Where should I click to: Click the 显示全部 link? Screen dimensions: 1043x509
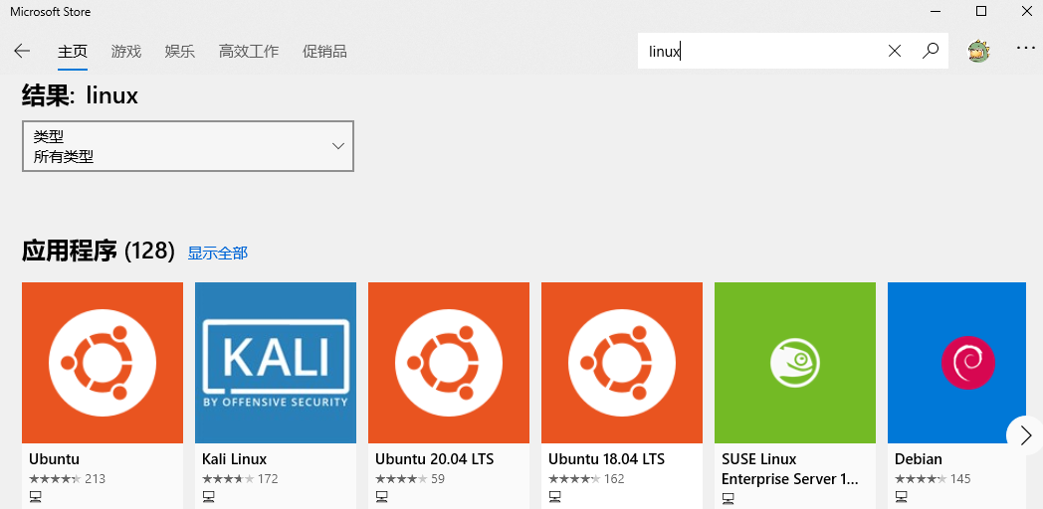pyautogui.click(x=218, y=254)
